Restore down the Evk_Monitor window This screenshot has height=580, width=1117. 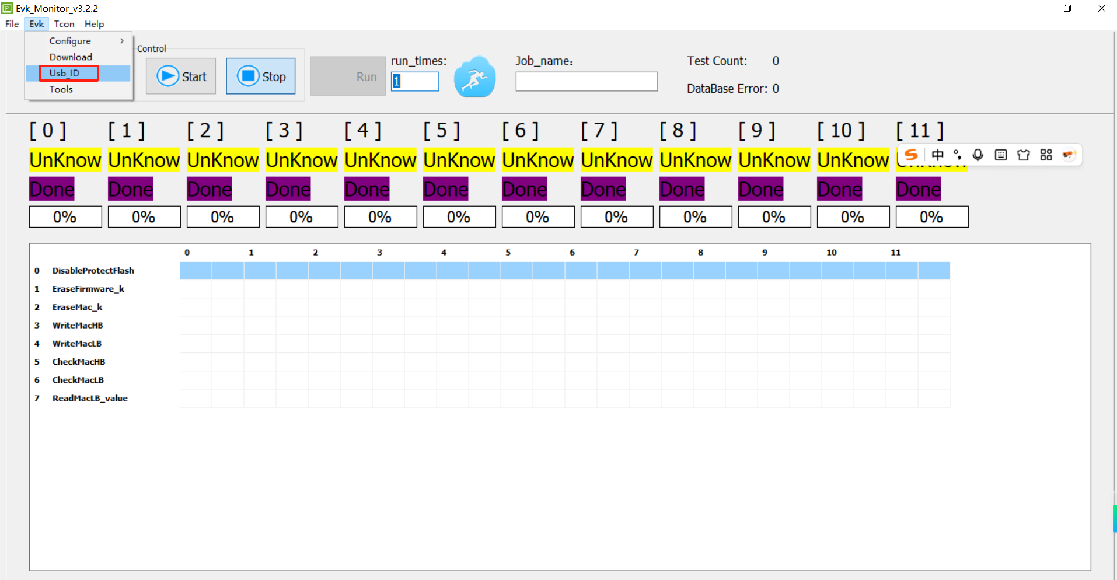[1067, 8]
